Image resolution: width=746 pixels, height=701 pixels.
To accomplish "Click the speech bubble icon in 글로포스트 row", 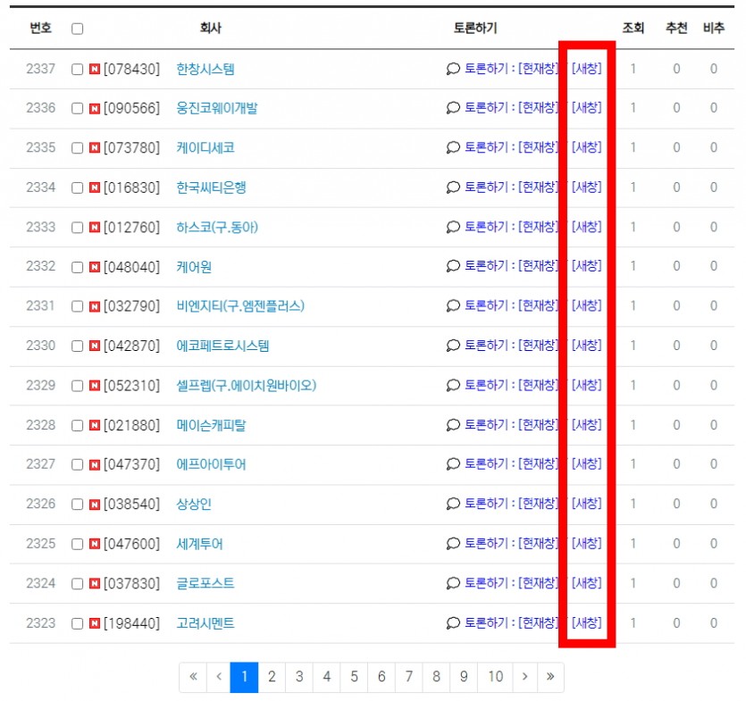I will pyautogui.click(x=453, y=583).
